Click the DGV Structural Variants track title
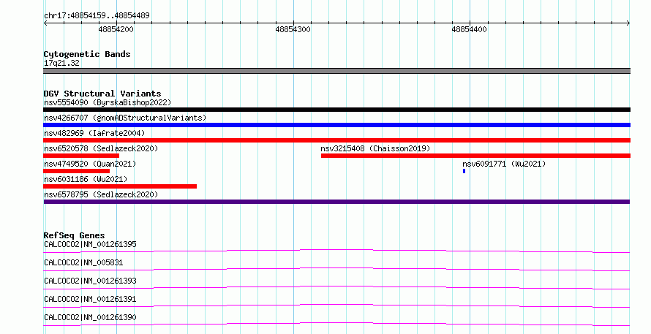The height and width of the screenshot is (334, 651). coord(102,94)
